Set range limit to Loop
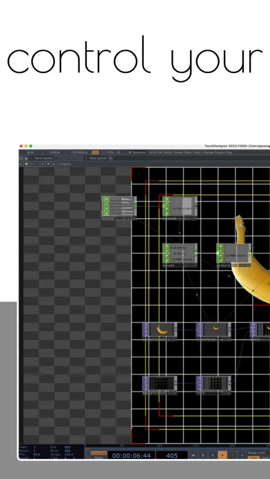 pyautogui.click(x=253, y=458)
